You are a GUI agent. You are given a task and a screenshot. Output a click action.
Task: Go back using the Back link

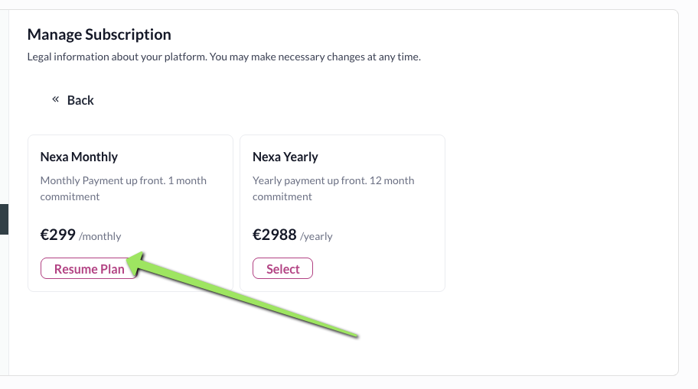point(80,100)
